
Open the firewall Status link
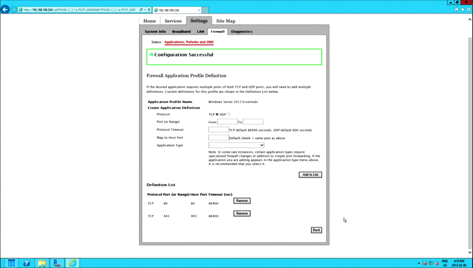point(156,42)
